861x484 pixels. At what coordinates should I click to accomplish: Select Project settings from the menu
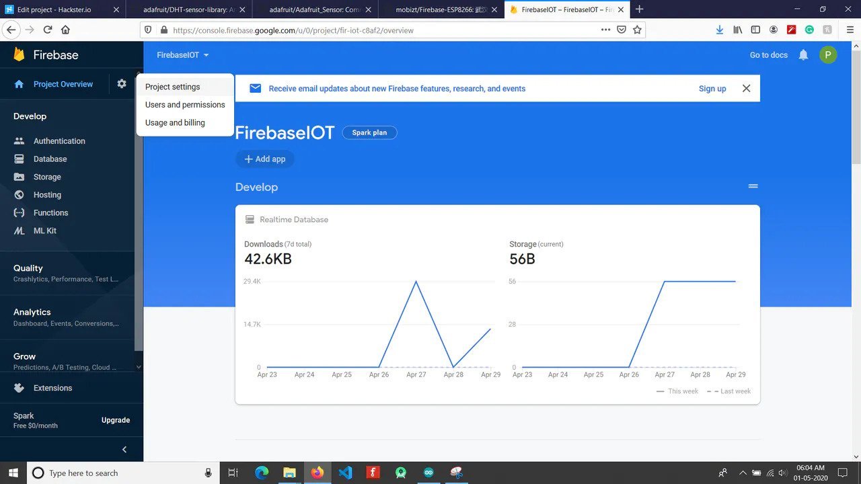point(185,87)
